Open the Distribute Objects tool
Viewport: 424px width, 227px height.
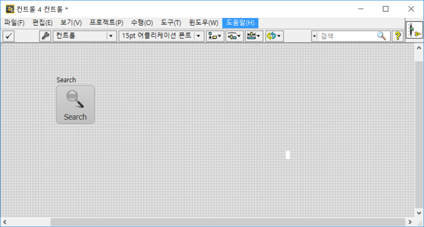[x=234, y=36]
